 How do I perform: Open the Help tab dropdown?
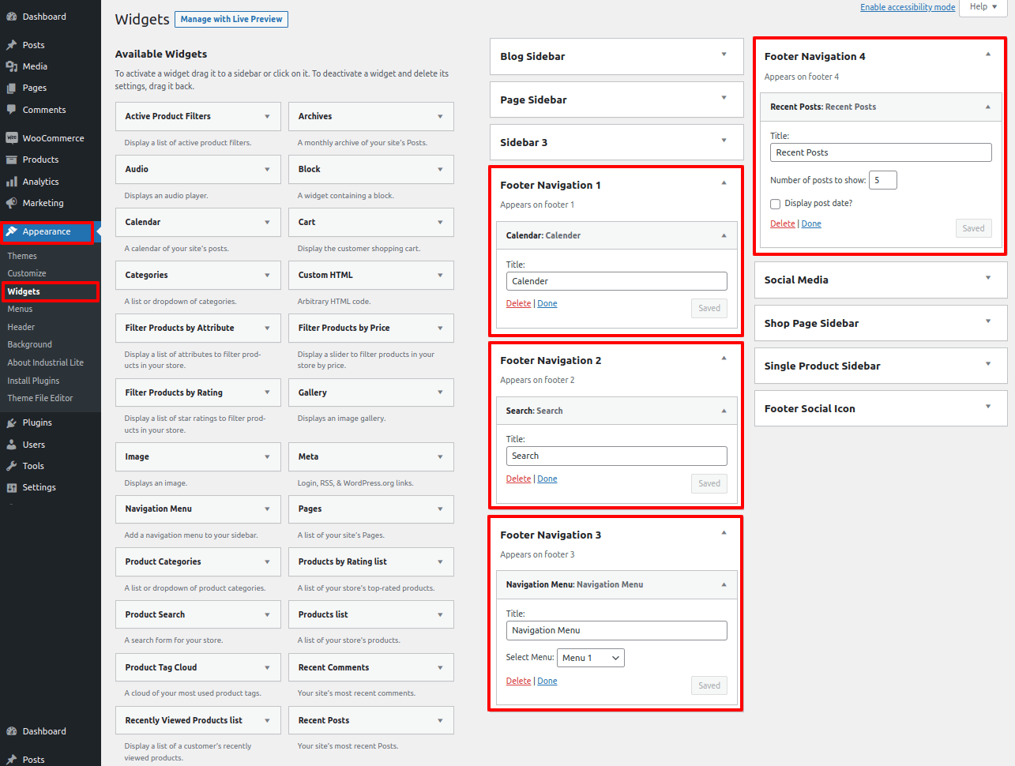[983, 7]
